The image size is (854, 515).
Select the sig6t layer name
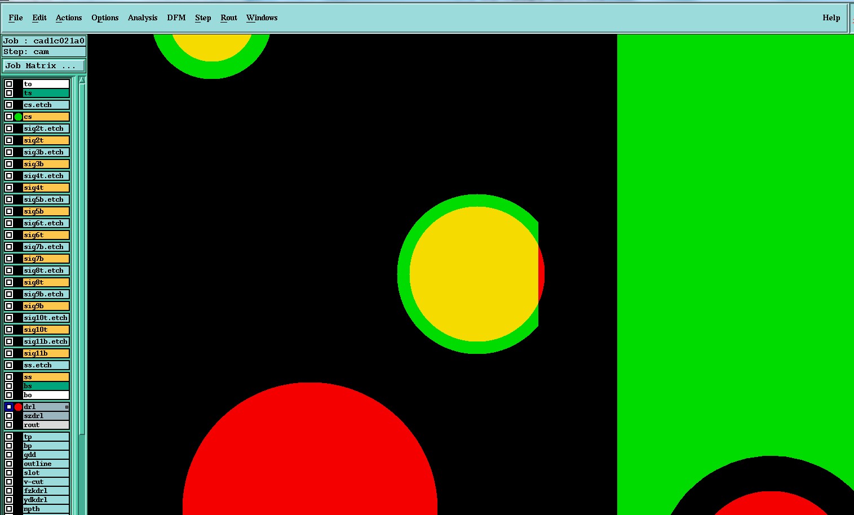pos(46,235)
